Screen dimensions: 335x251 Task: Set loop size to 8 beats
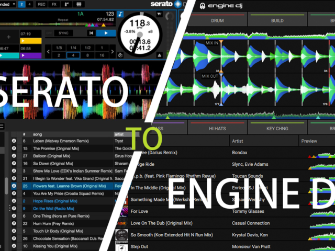87,55
